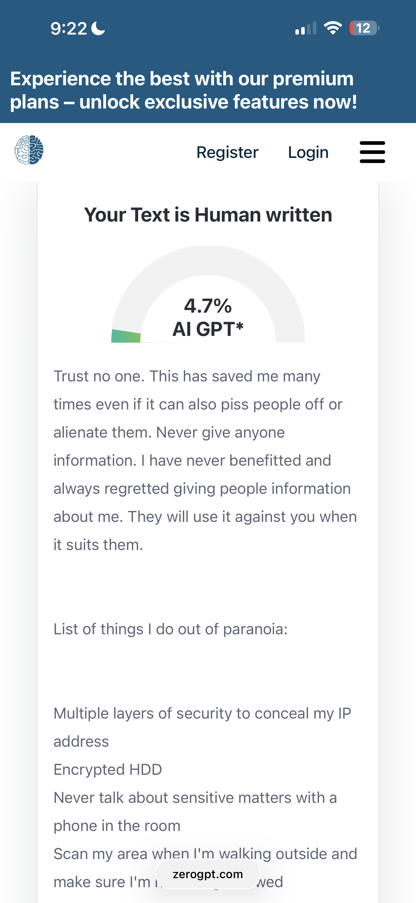Tap the ZeroGPT brain logo

click(29, 150)
